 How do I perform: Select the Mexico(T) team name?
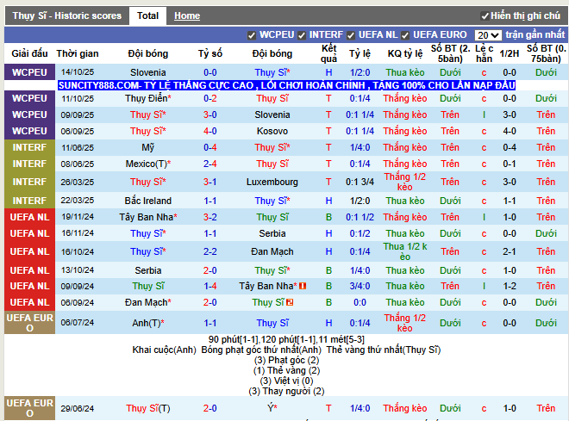pos(148,164)
